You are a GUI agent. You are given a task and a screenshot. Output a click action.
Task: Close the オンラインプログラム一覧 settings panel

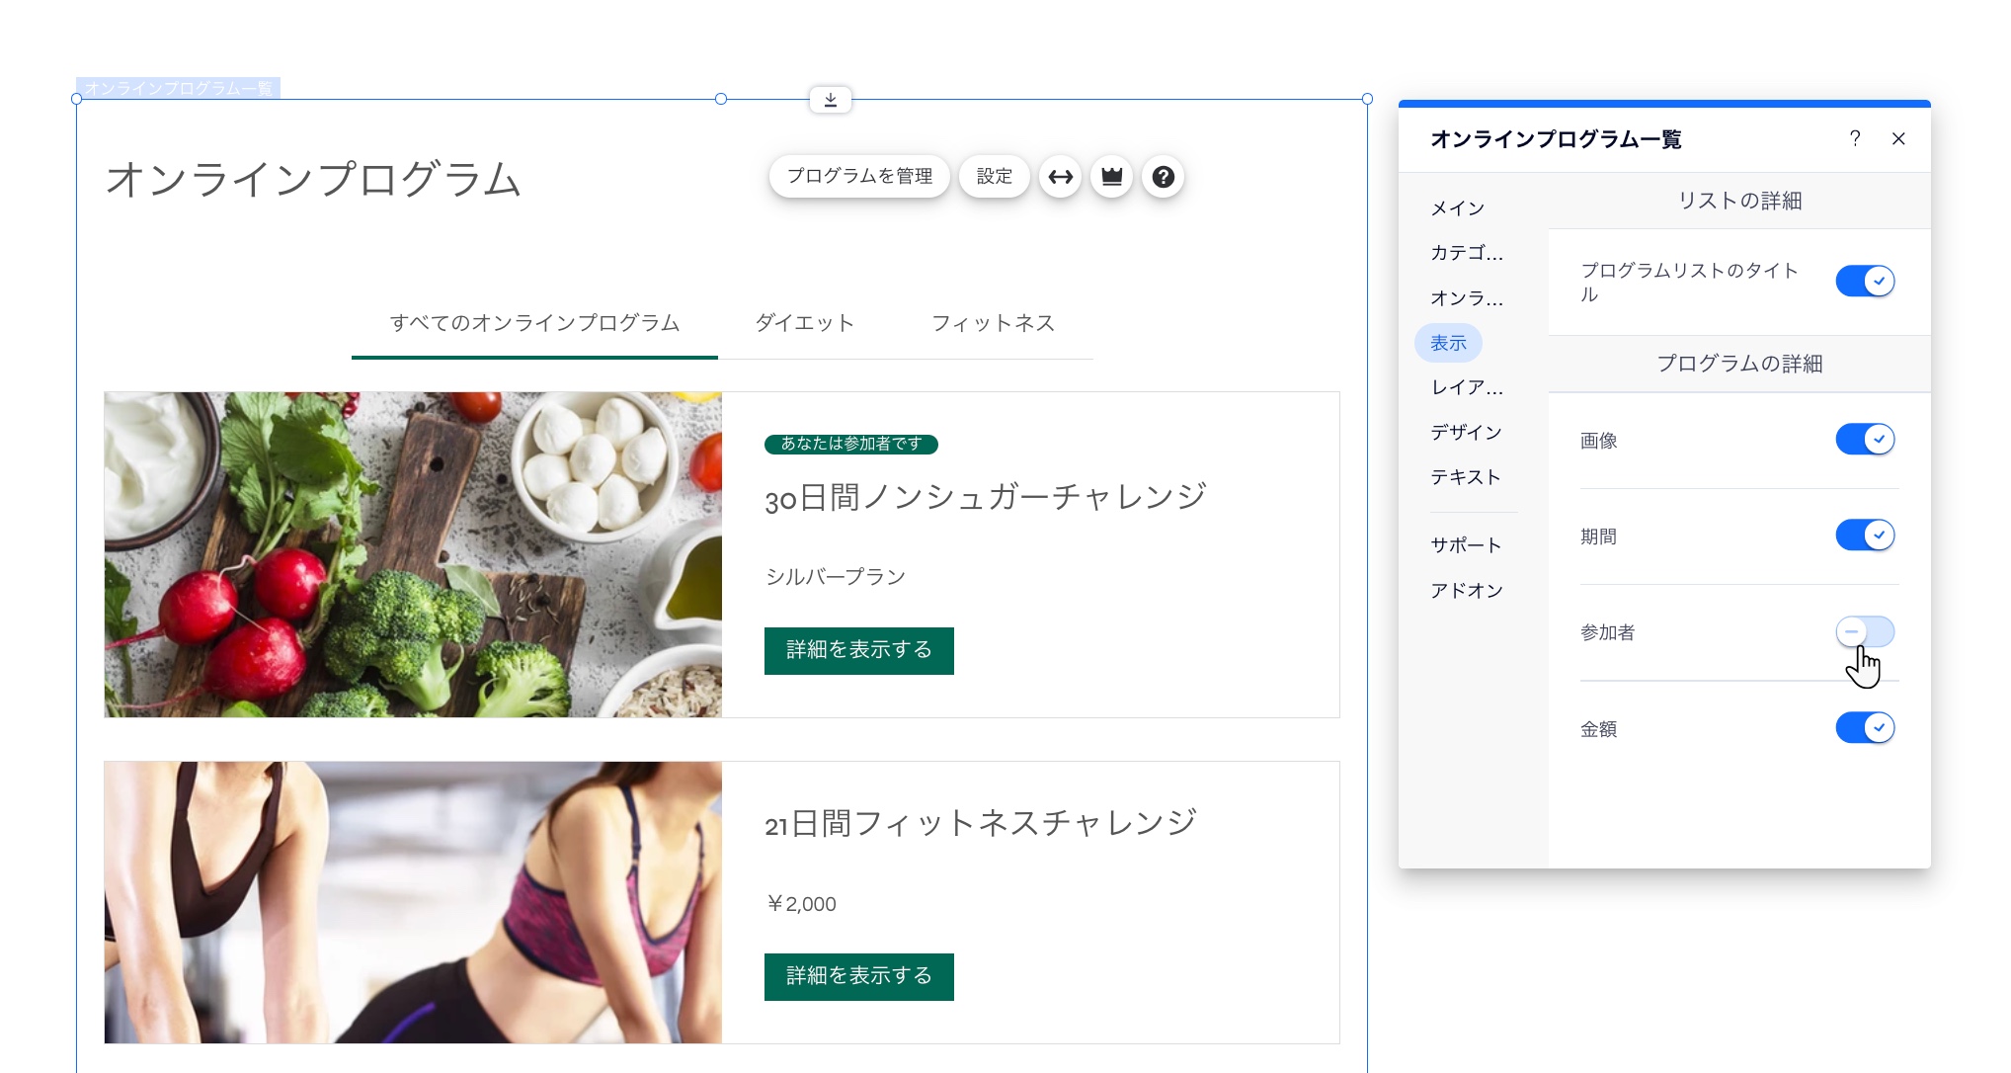click(x=1897, y=139)
